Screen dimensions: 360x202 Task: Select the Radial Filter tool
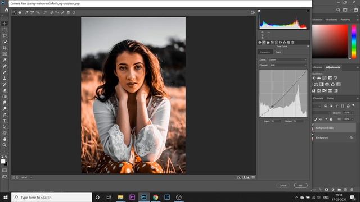[74, 12]
